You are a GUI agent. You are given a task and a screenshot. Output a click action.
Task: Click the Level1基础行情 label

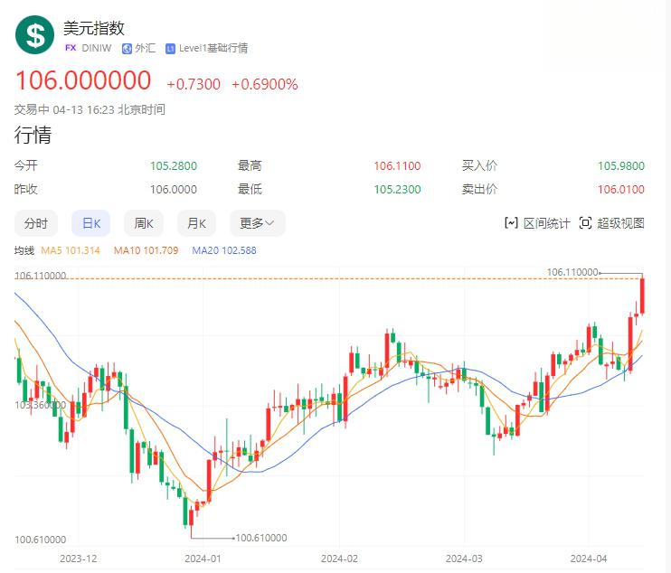click(213, 48)
